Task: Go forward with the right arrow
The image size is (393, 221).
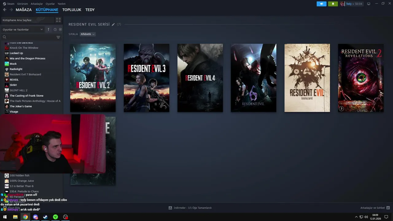Action: coord(11,10)
